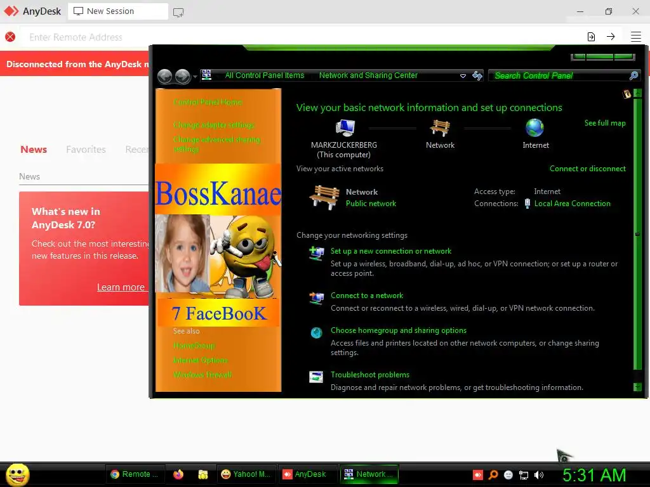The width and height of the screenshot is (650, 487).
Task: Click the AnyDesk tray icon
Action: click(x=477, y=475)
